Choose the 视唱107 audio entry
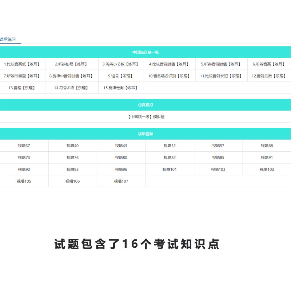 pos(121,181)
